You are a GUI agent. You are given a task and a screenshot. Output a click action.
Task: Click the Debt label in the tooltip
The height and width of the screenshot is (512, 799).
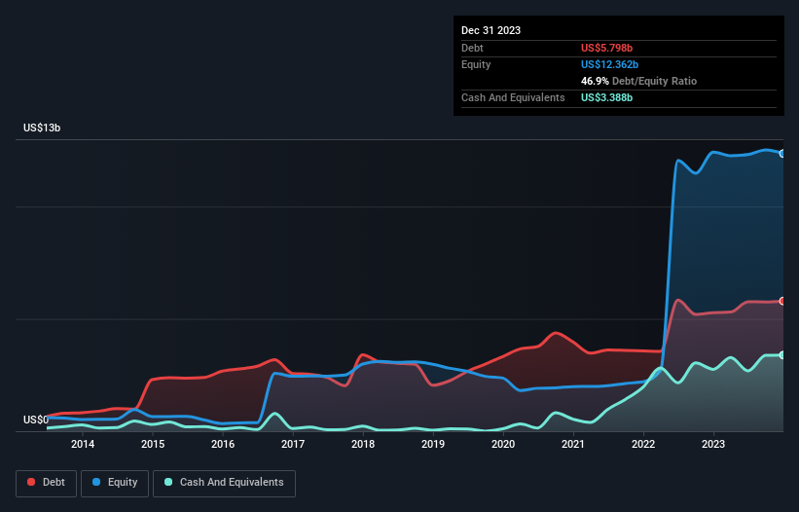(472, 48)
